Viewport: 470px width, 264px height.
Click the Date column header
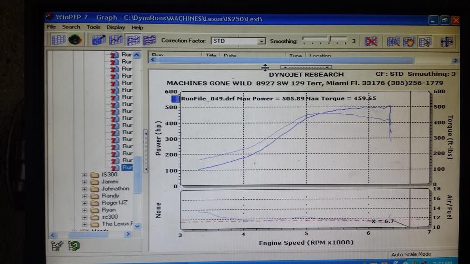click(230, 55)
